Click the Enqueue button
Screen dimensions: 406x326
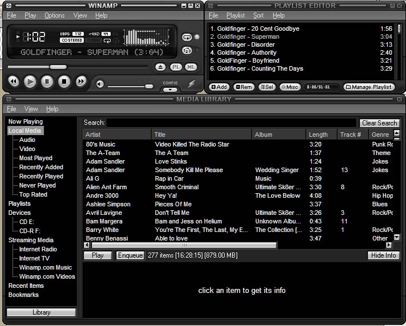tap(130, 255)
